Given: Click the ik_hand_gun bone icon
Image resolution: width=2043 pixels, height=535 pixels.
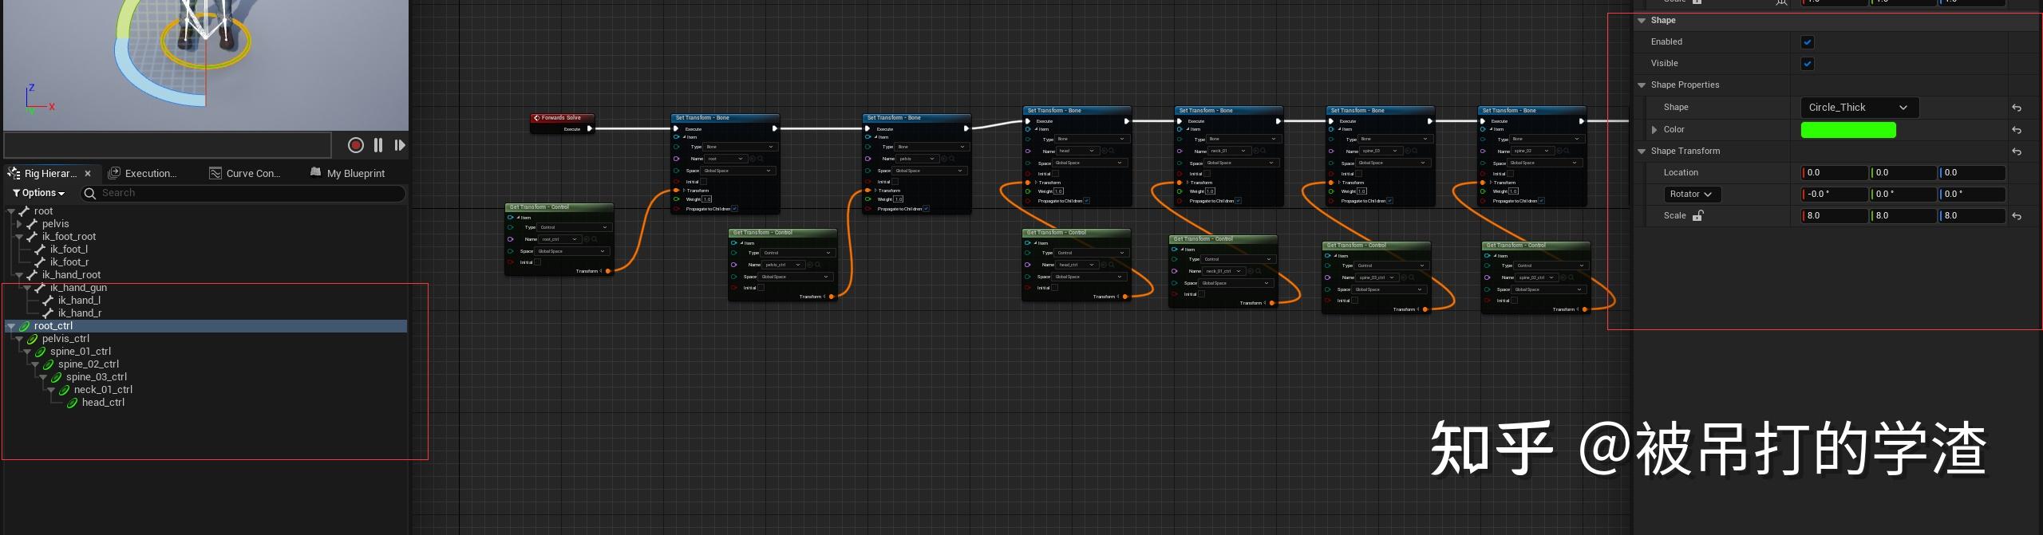Looking at the screenshot, I should (x=40, y=288).
